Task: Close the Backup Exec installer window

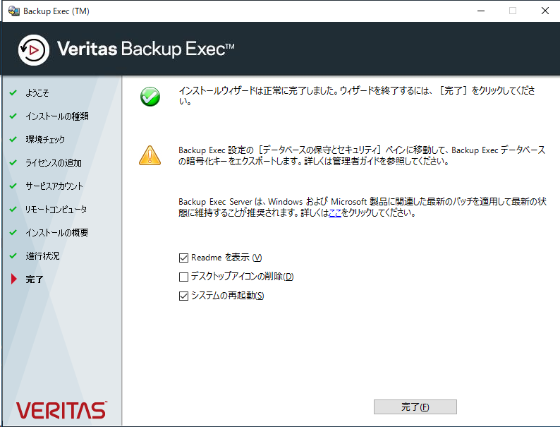Action: [x=545, y=11]
